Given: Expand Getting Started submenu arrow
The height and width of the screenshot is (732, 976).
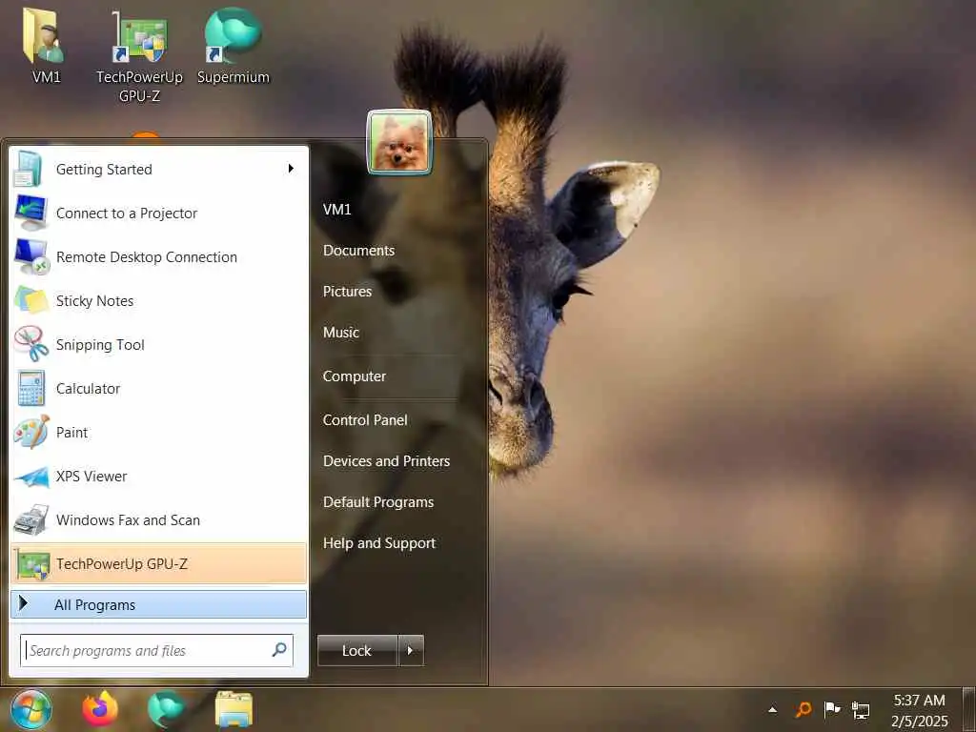Looking at the screenshot, I should (x=291, y=169).
